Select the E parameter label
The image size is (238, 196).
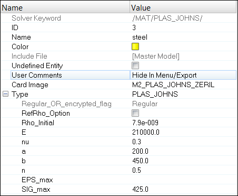click(24, 132)
